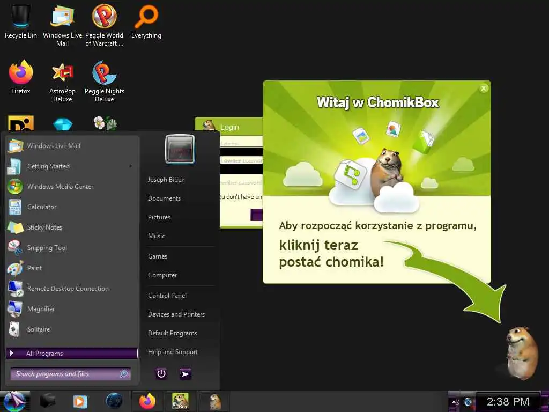549x412 pixels.
Task: Open the Recycle Bin desktop icon
Action: [x=21, y=21]
